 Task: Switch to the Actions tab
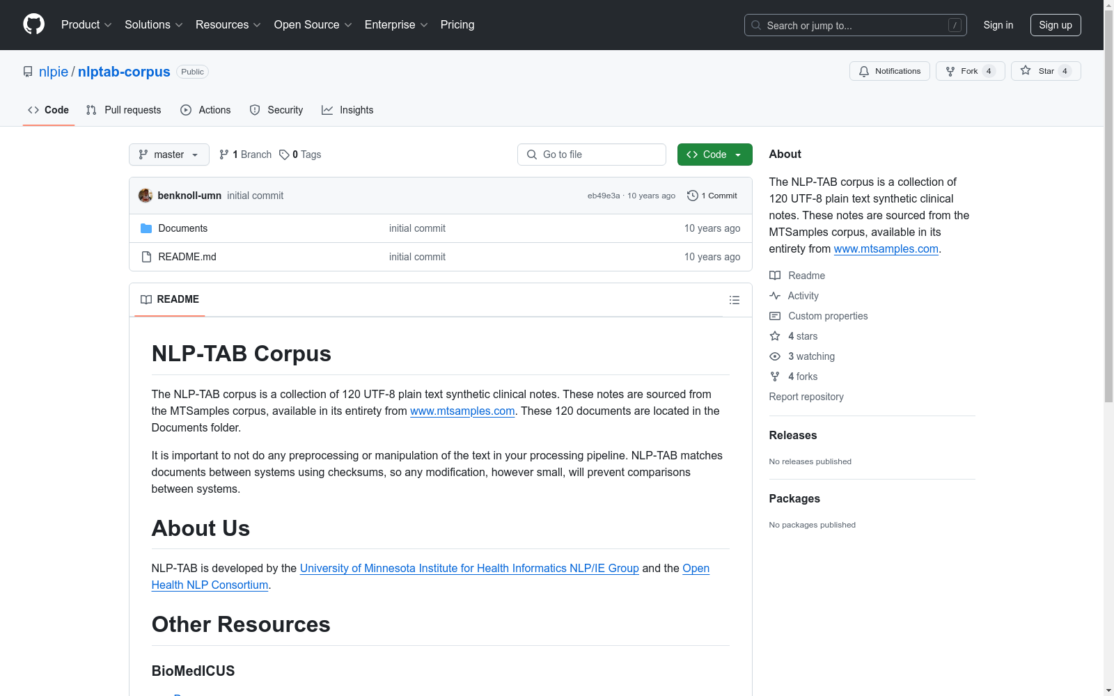click(x=205, y=110)
